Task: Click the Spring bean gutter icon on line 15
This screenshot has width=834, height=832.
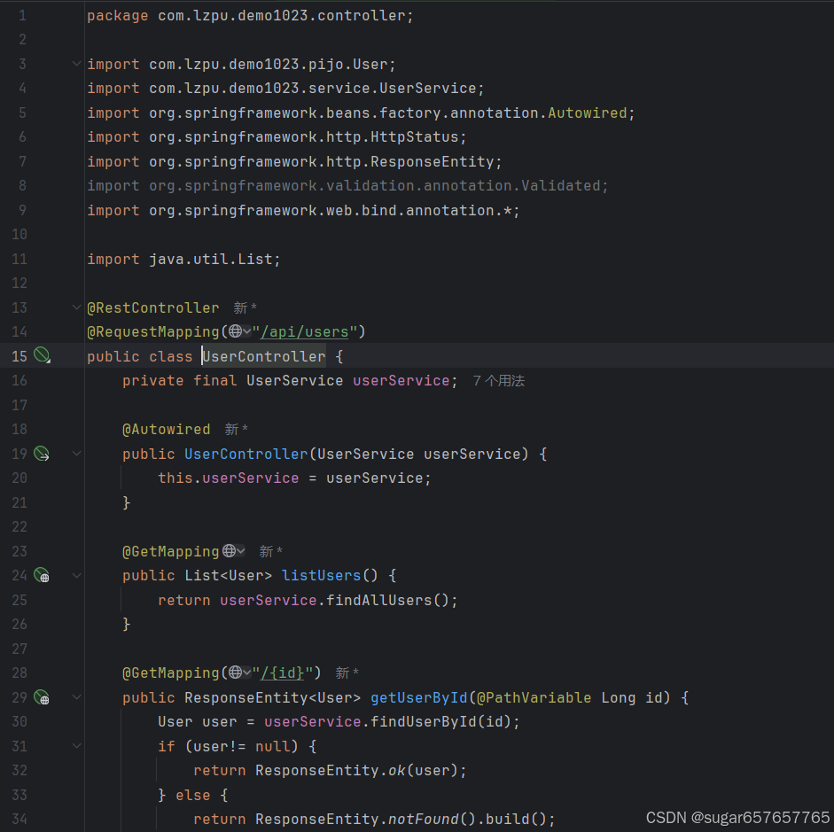Action: (42, 354)
